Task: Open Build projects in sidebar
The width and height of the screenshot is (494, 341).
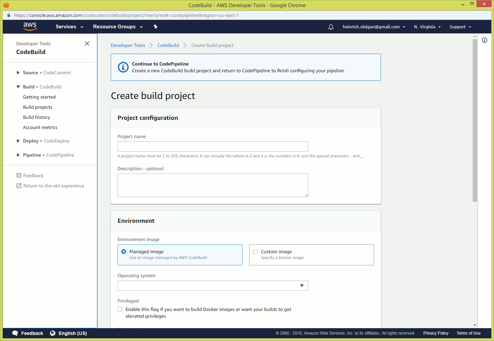Action: tap(37, 107)
